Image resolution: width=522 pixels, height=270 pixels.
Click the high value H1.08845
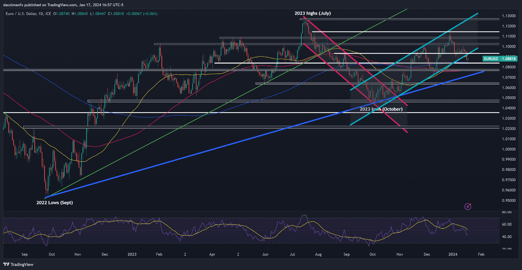coord(80,14)
